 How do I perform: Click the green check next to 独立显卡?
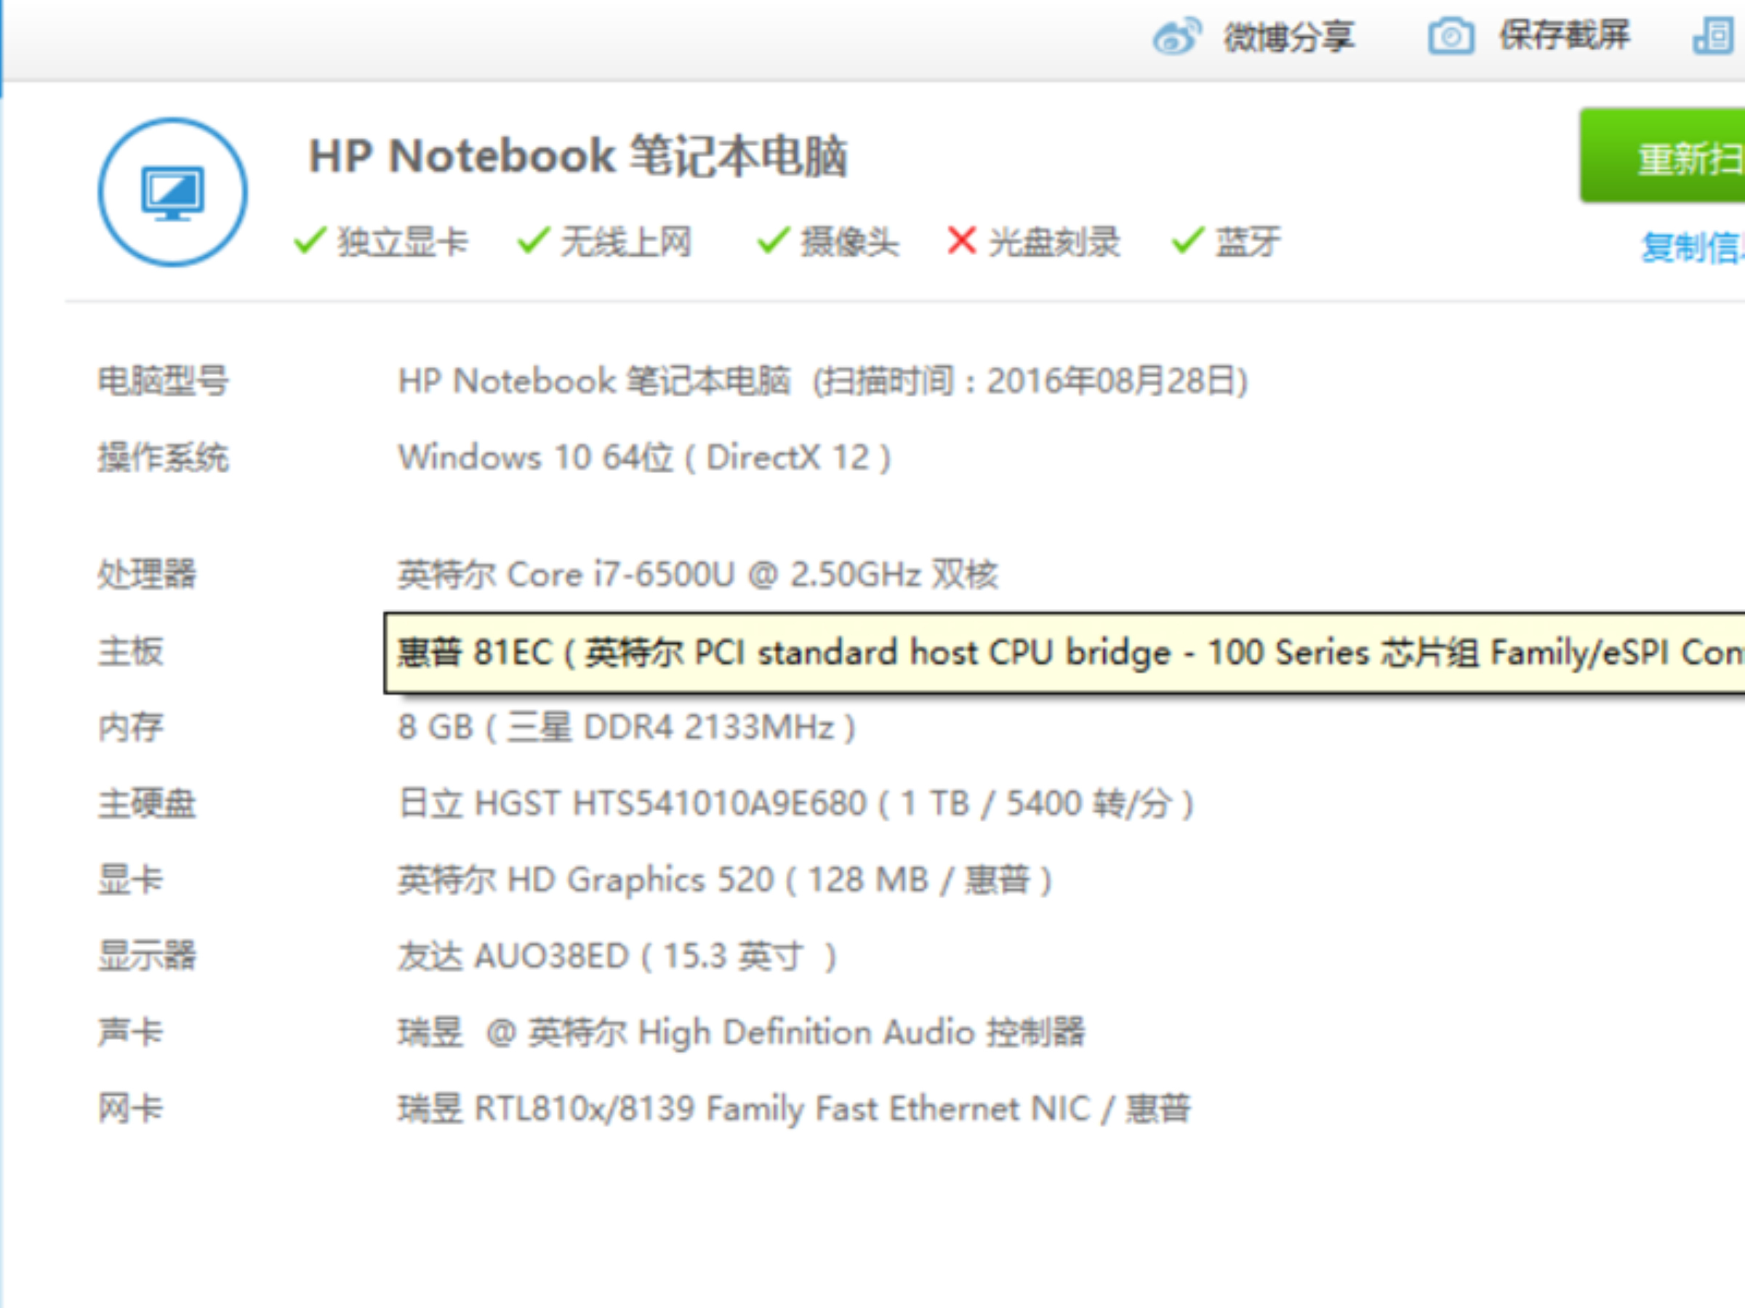309,240
